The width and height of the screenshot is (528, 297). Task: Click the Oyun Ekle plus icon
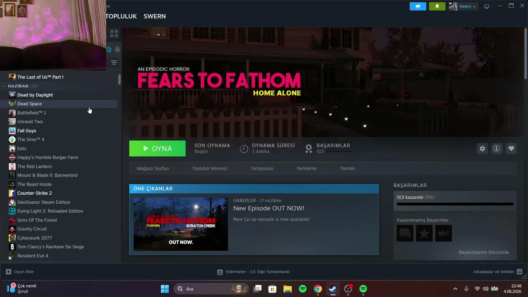(8, 272)
